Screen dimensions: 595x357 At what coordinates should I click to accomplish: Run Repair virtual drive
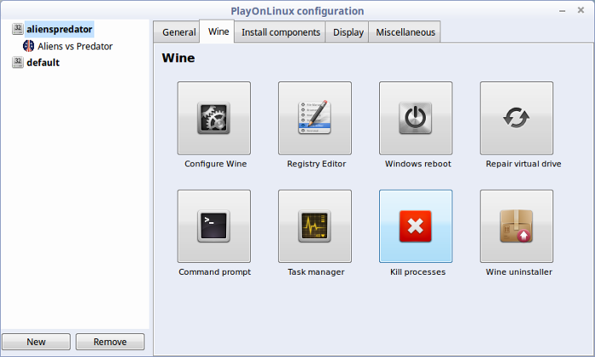(517, 118)
